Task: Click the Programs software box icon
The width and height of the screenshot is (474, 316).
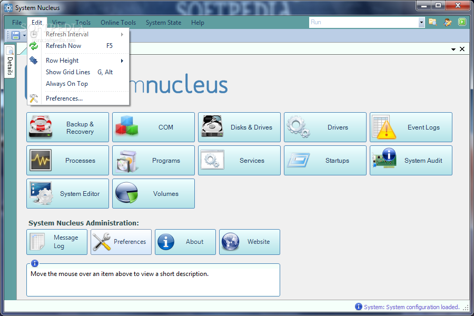Action: [126, 161]
